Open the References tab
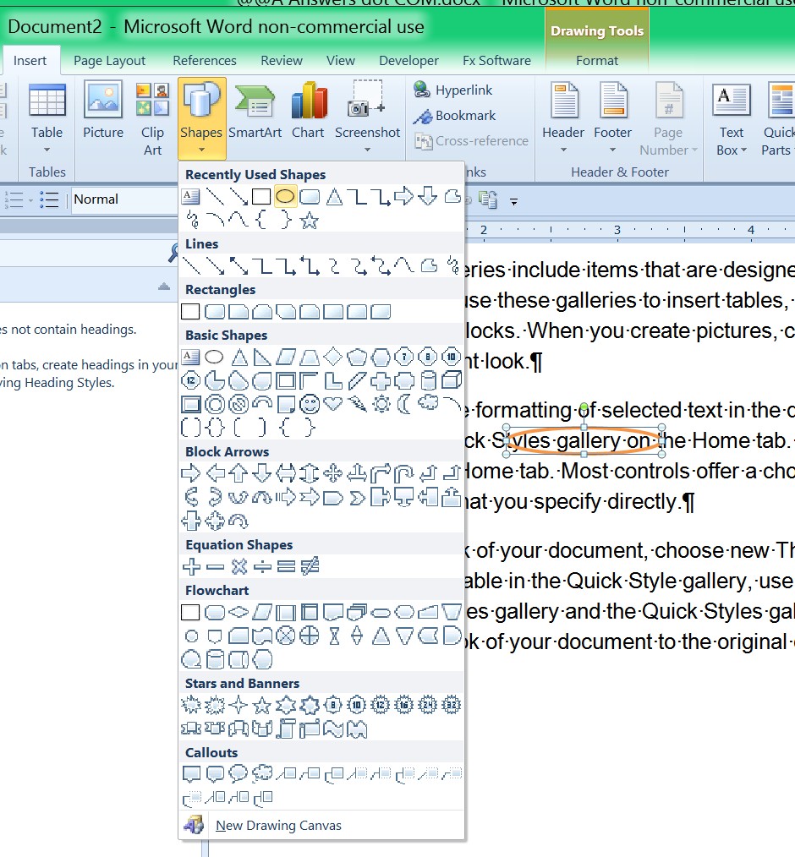 [x=205, y=61]
